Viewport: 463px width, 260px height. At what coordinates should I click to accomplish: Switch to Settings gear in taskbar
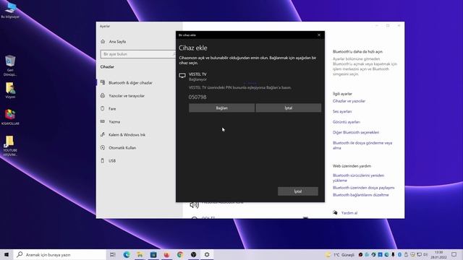207,255
